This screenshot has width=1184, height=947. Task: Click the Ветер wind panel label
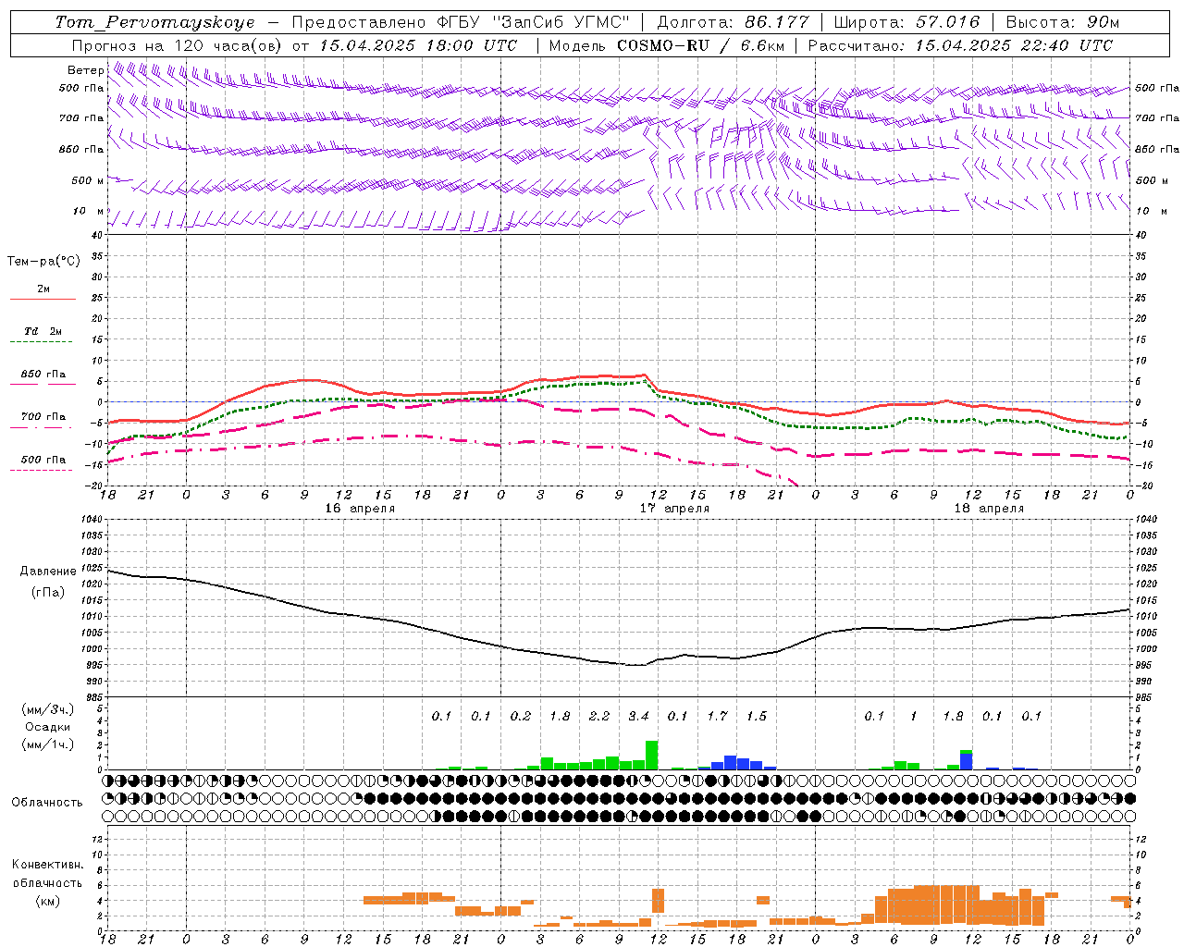point(86,70)
